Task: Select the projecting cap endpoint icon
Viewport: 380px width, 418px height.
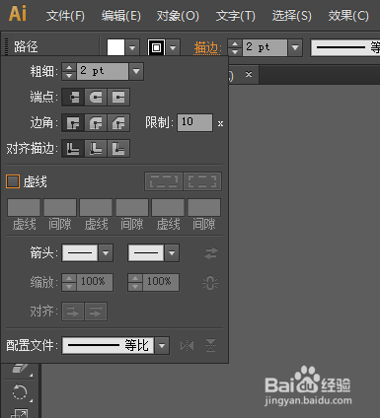Action: [118, 98]
